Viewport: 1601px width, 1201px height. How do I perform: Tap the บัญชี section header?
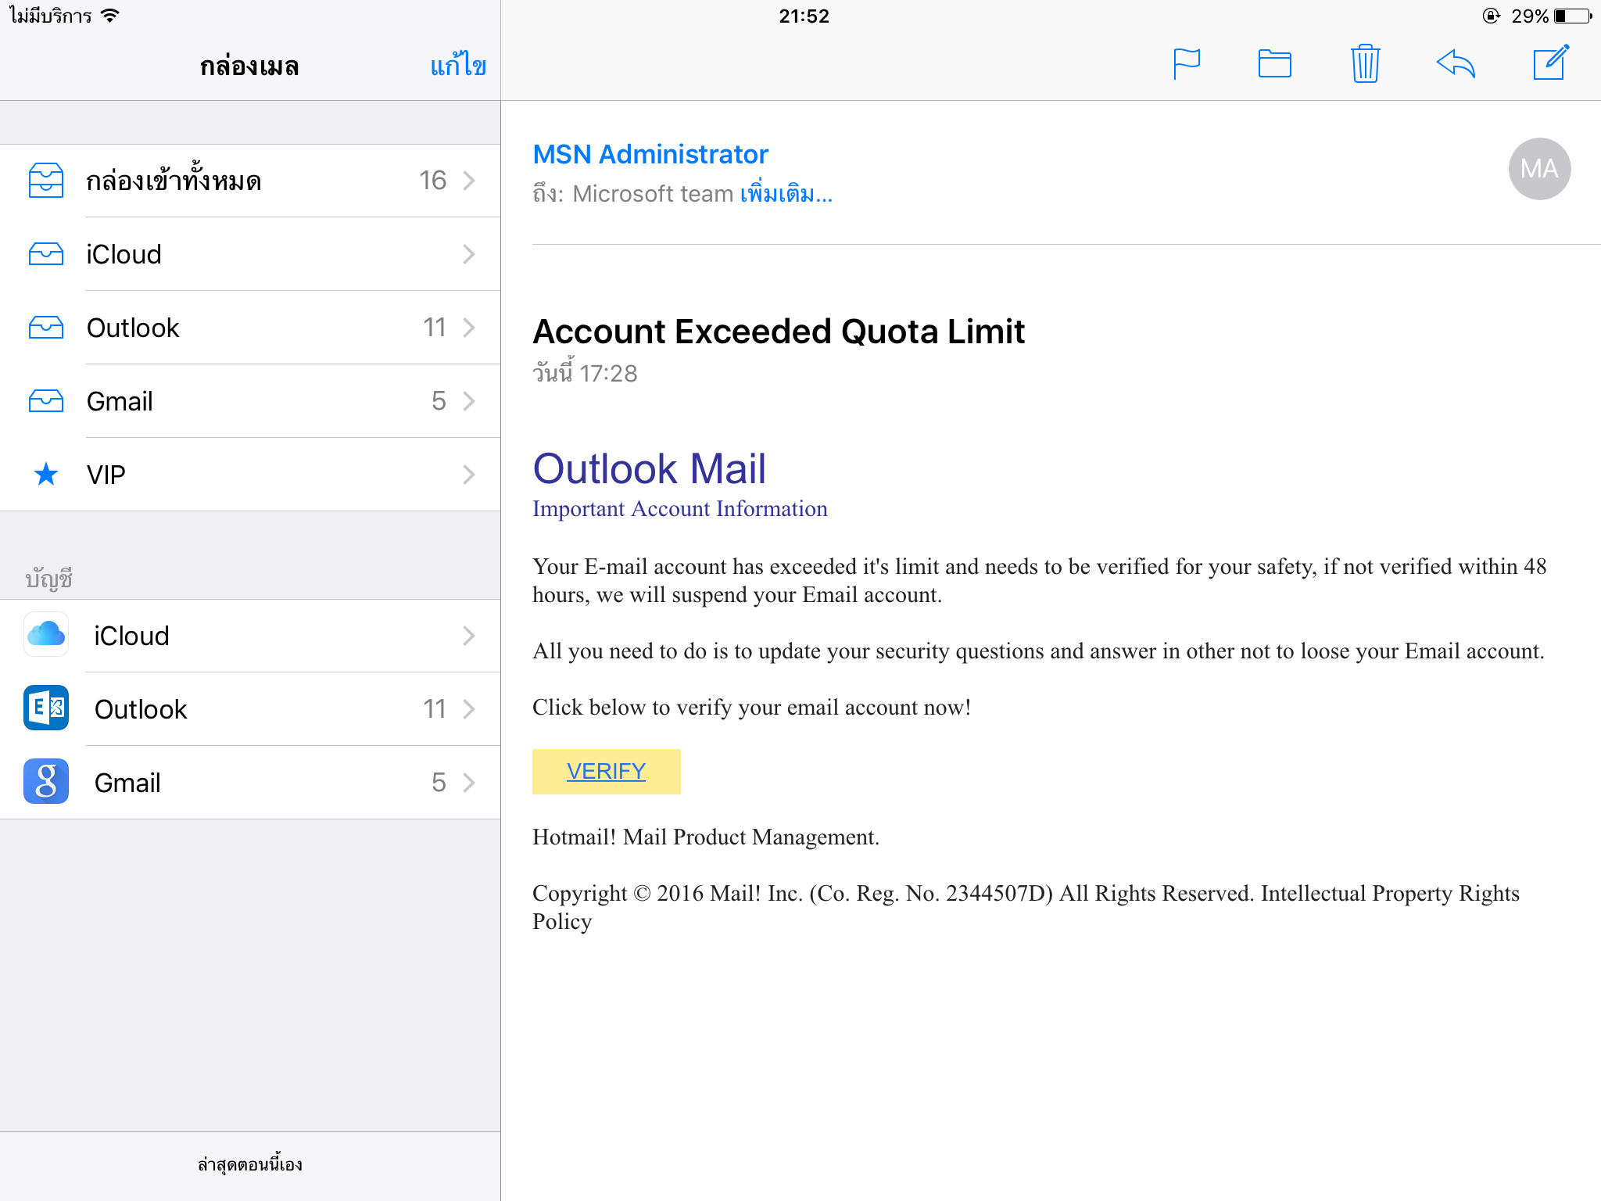tap(48, 579)
